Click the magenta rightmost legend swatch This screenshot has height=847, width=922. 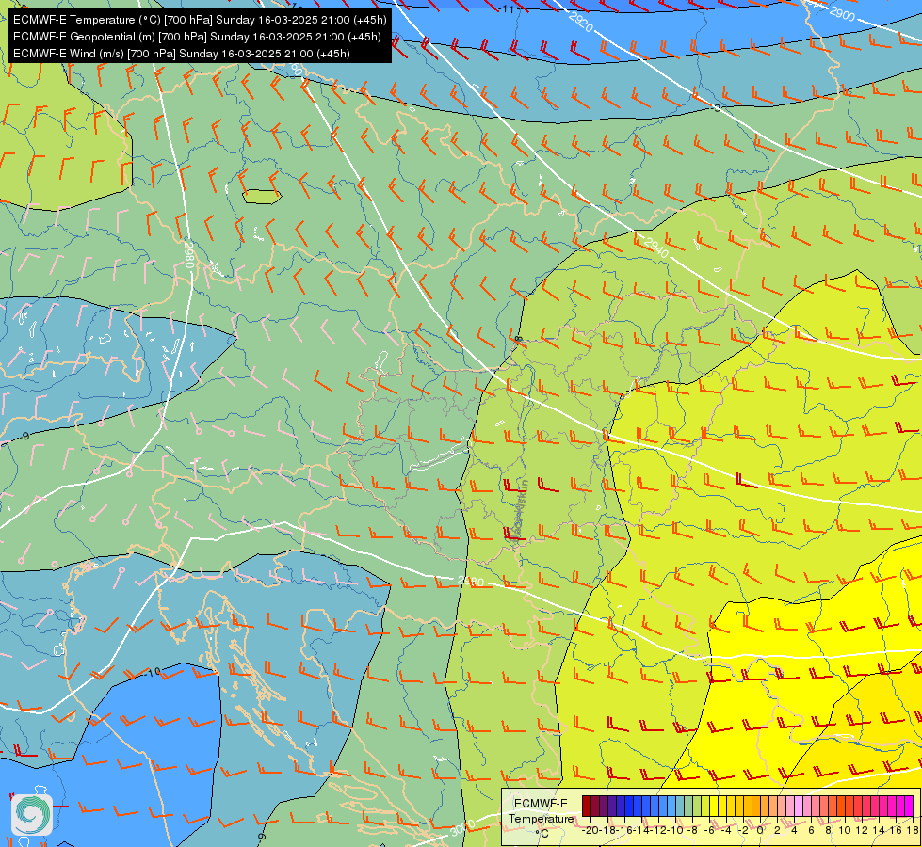909,806
